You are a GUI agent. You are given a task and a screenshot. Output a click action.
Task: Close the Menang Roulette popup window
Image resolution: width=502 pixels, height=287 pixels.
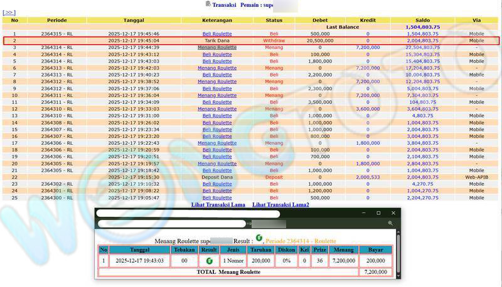point(393,213)
